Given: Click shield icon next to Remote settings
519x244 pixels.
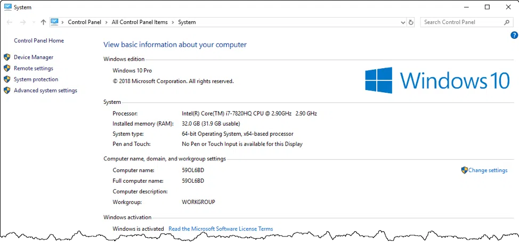Looking at the screenshot, I should point(7,68).
